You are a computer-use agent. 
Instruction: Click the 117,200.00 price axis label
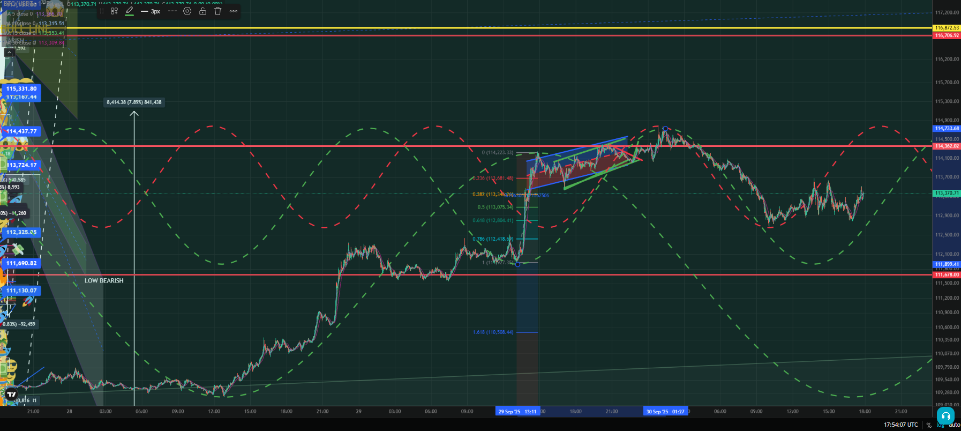click(x=947, y=12)
